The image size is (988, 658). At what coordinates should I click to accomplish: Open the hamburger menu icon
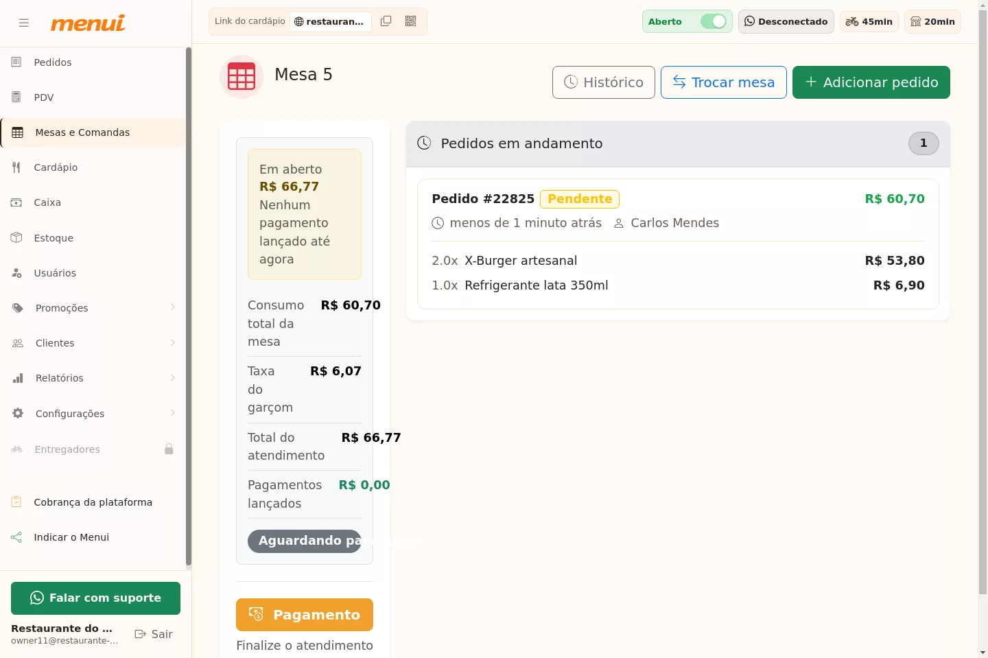24,23
